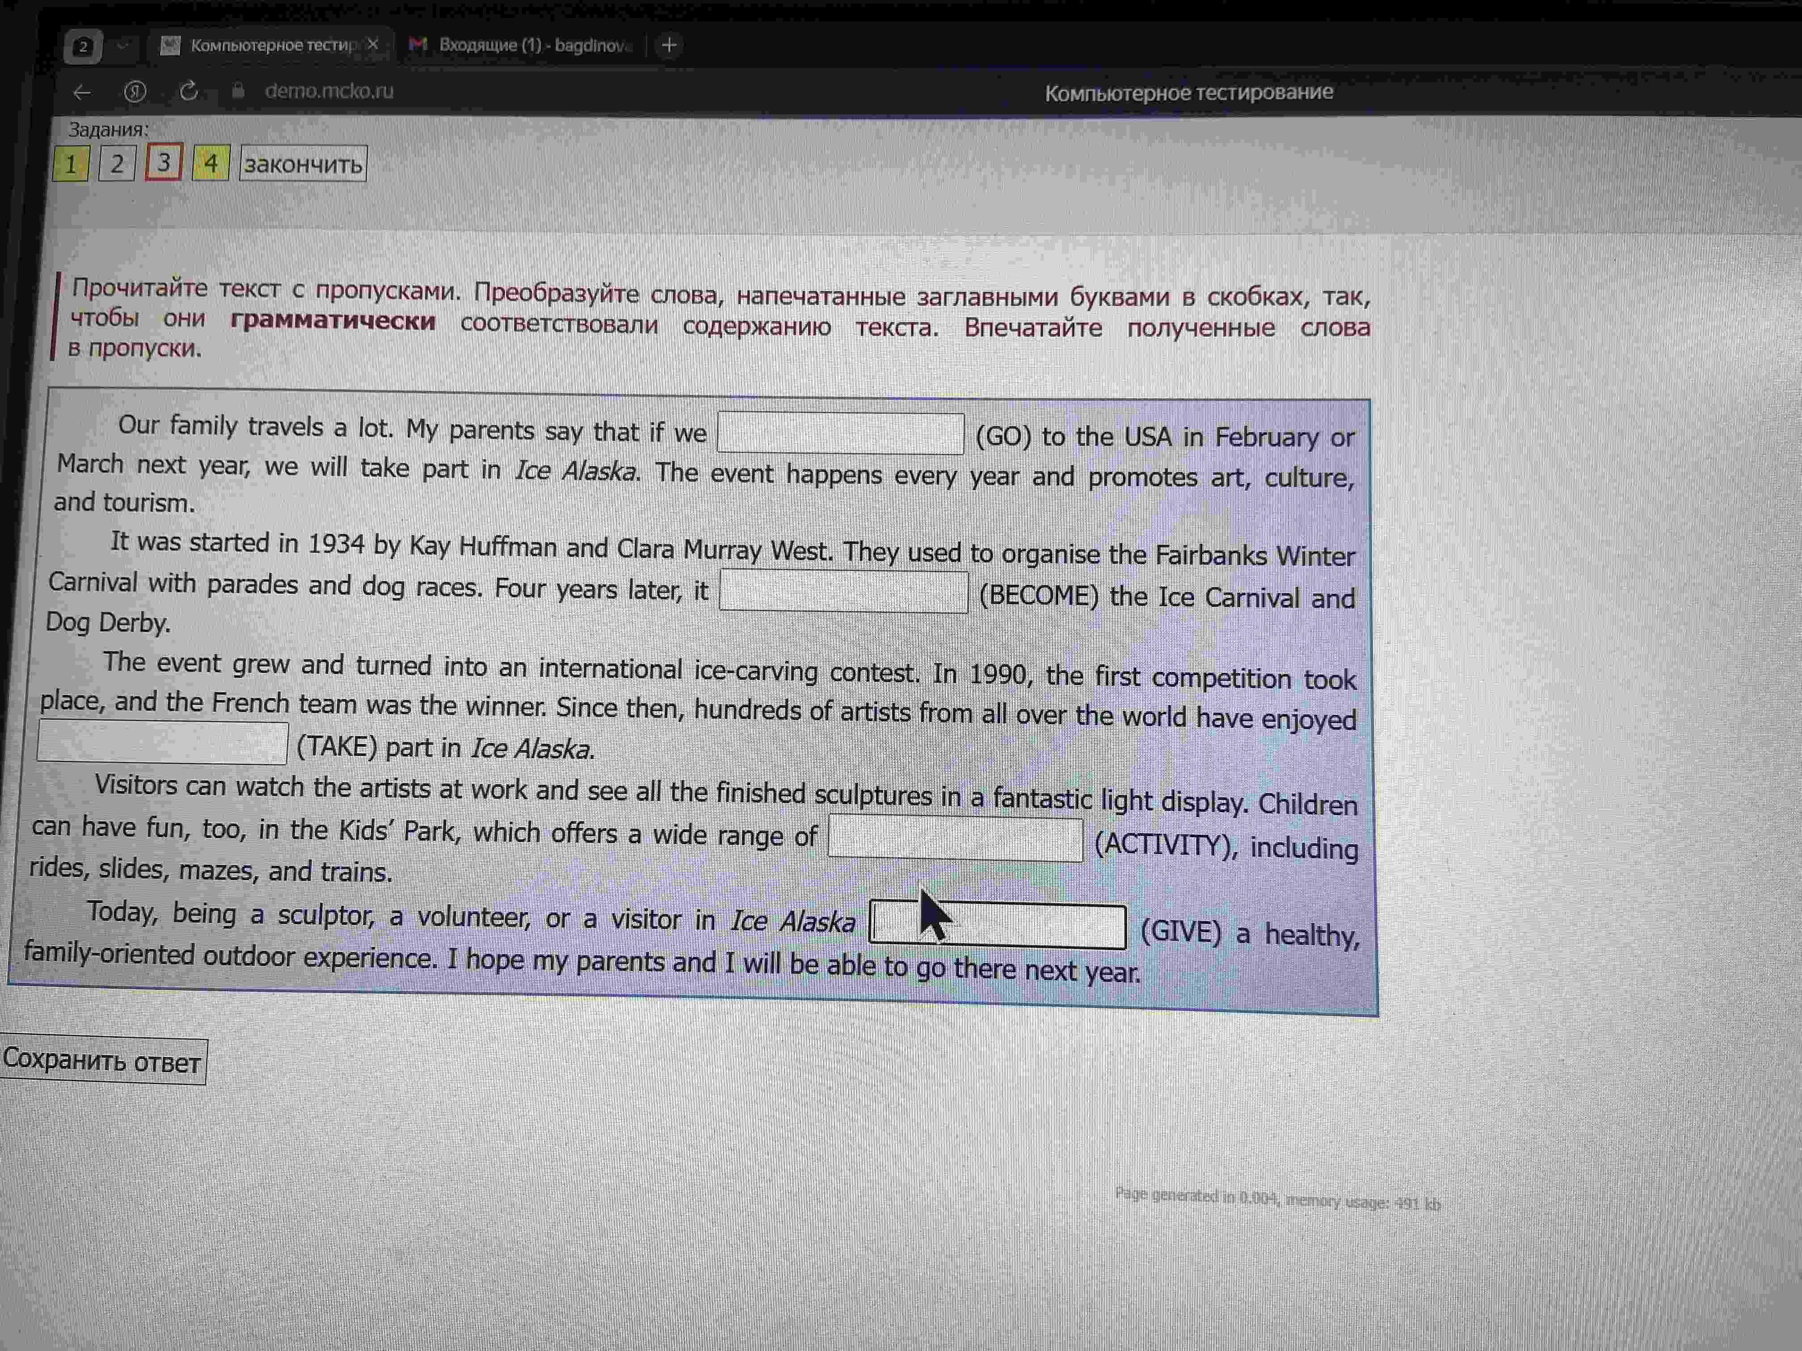Viewport: 1802px width, 1351px height.
Task: Click the demo.mcko.ru address bar
Action: pyautogui.click(x=329, y=90)
